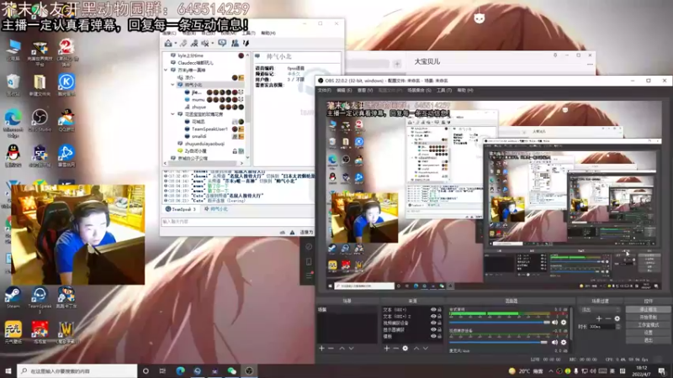
Task: Adjust desktop audio volume slider in OBS mixer
Action: pos(499,323)
